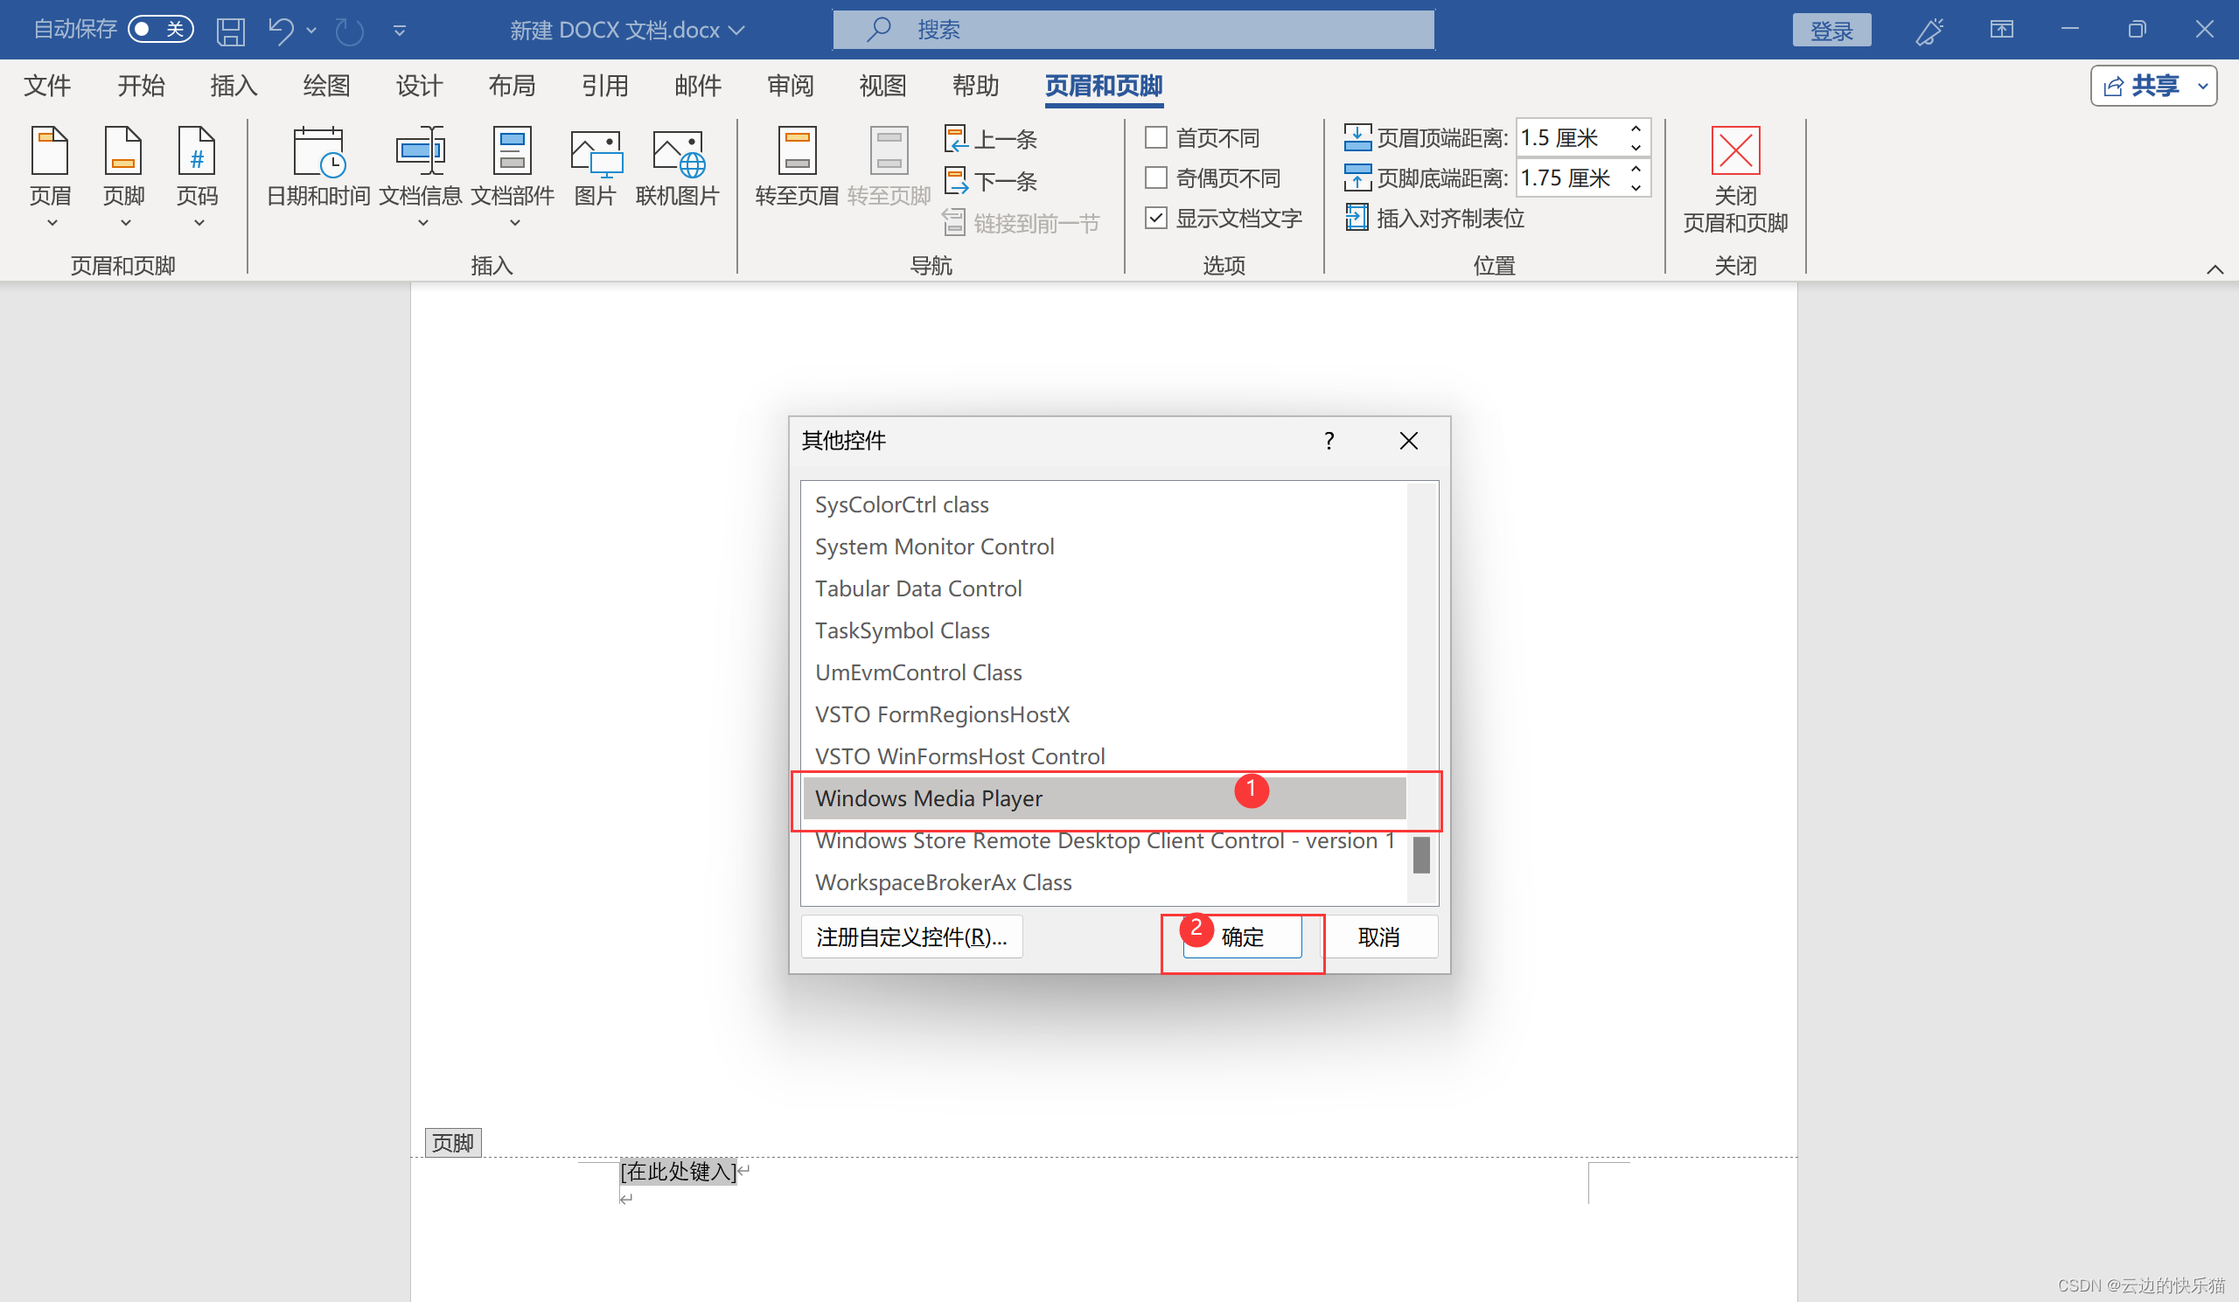This screenshot has height=1302, width=2239.
Task: Enable Different First Page (首页不同) checkbox
Action: tap(1156, 137)
